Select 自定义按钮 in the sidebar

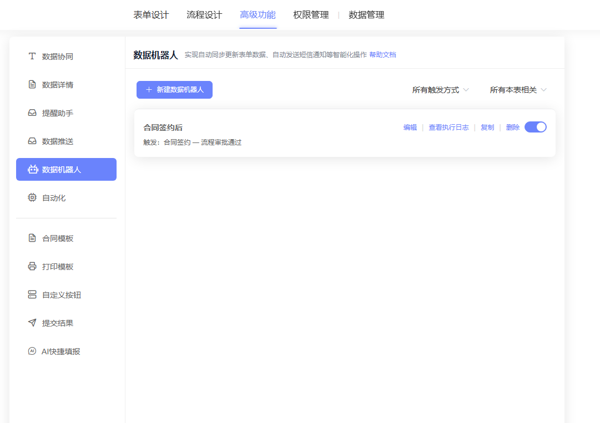pyautogui.click(x=62, y=295)
